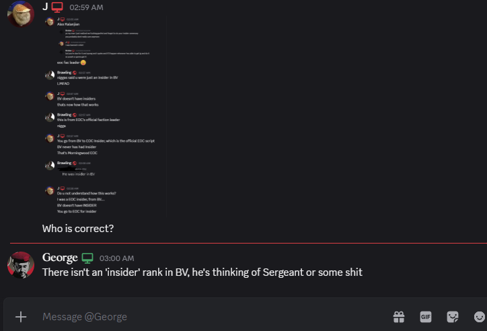Click J's red desktop status icon
This screenshot has width=487, height=331.
tap(57, 7)
